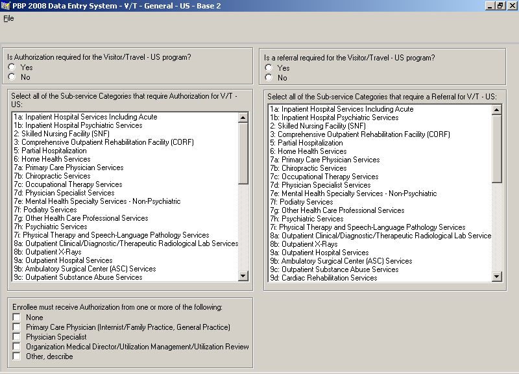Select 7d: Physician Specialist Services in Referral list
Screen dimensions: 519x374
pyautogui.click(x=380, y=185)
